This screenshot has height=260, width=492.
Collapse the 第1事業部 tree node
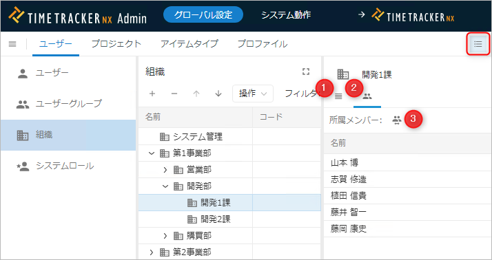coord(152,153)
